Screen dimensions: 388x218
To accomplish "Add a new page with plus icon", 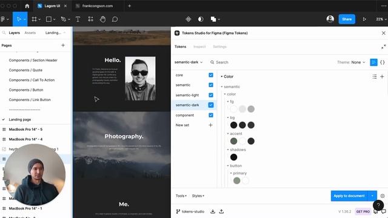I will click(x=63, y=45).
